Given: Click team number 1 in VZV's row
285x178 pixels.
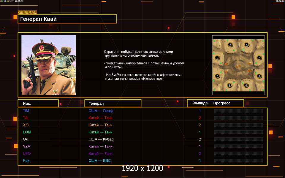Looking at the screenshot, I should tap(200, 146).
